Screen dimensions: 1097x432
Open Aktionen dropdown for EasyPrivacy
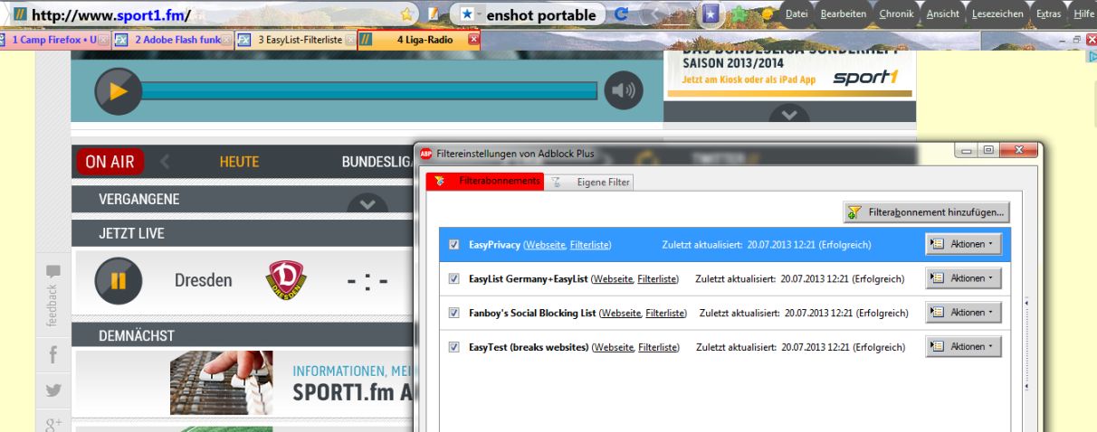[963, 244]
